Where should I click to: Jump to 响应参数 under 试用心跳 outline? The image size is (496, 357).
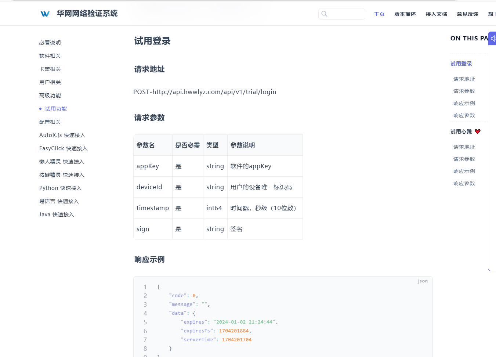coord(464,183)
